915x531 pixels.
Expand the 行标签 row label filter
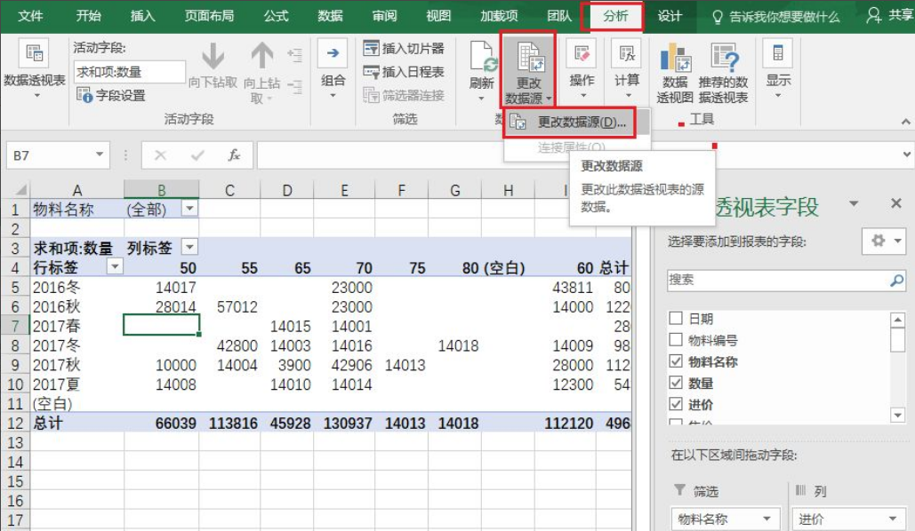115,267
